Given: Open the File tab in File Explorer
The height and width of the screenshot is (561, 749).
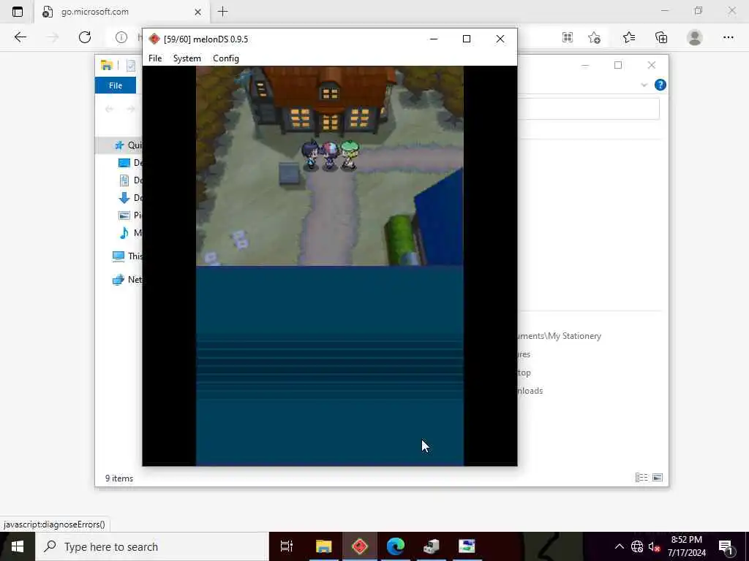Looking at the screenshot, I should [116, 85].
